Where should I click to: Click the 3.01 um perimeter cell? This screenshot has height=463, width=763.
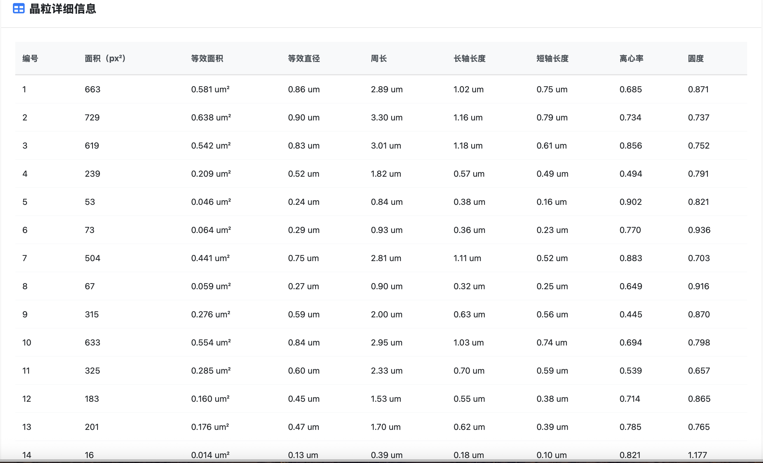click(x=386, y=146)
